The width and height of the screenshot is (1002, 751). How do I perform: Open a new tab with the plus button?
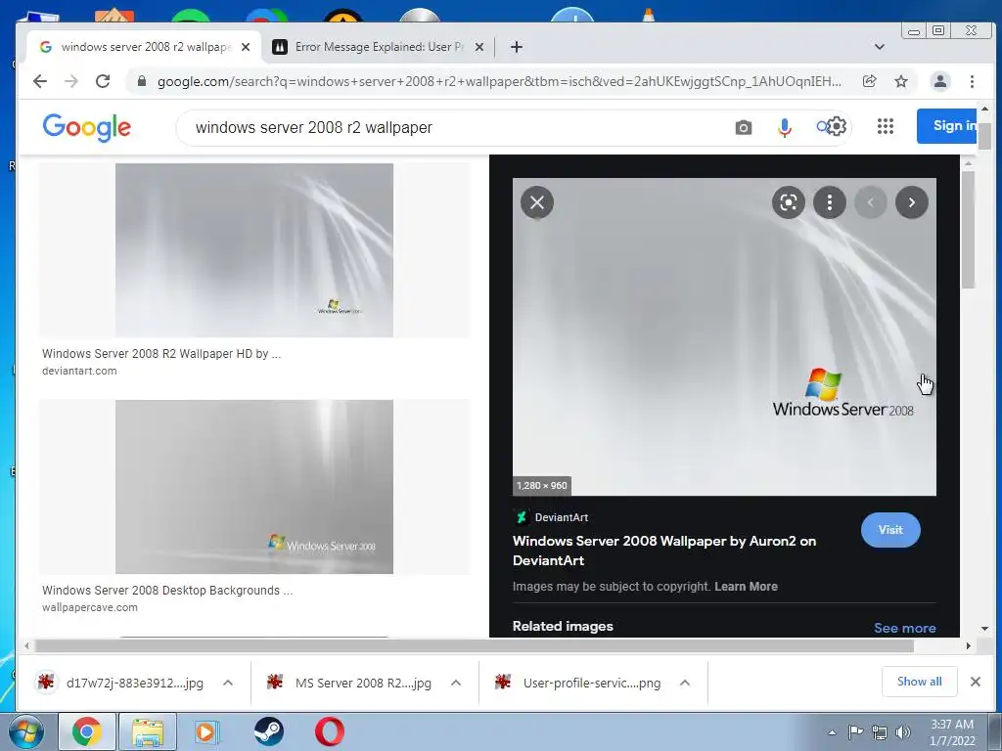tap(517, 47)
